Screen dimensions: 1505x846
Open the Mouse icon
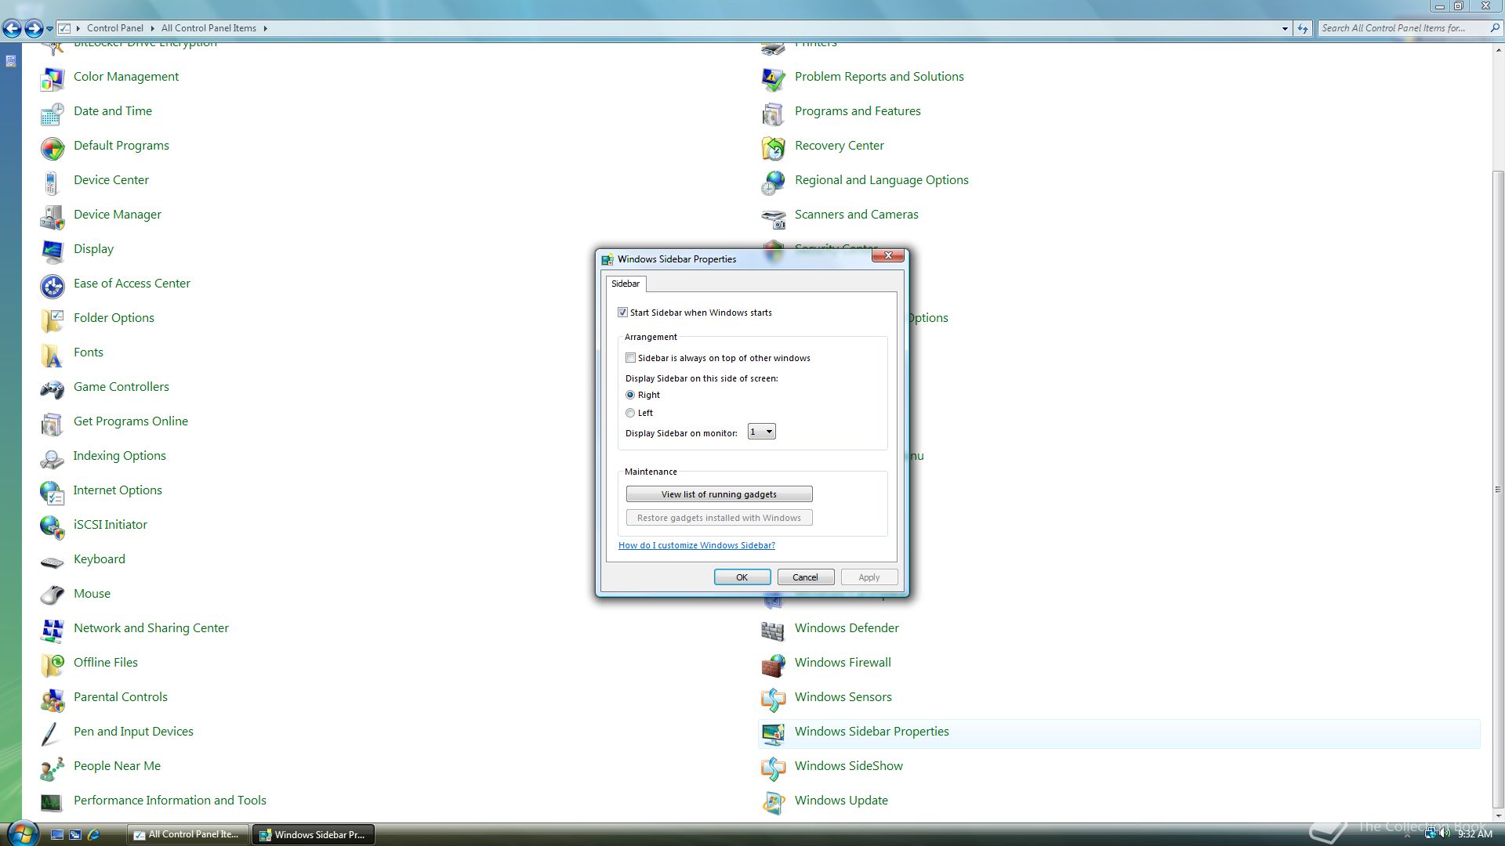coord(53,595)
